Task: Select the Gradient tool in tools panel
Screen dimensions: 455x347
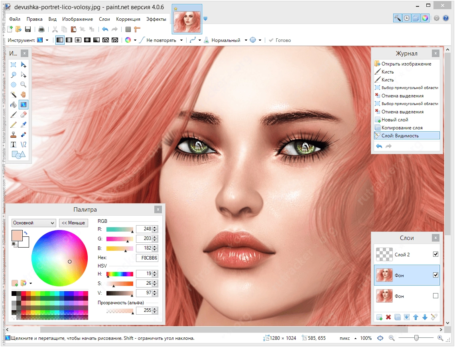Action: point(24,105)
